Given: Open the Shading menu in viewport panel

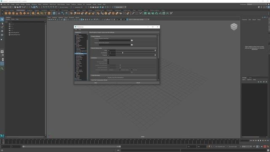Looking at the screenshot, I should tap(54, 18).
